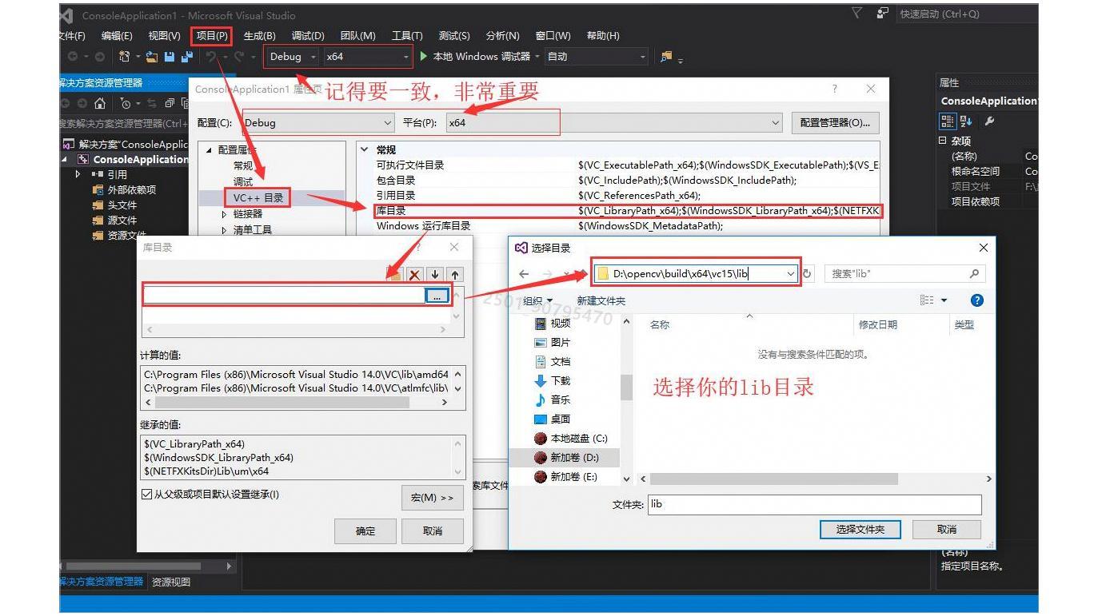Image resolution: width=1098 pixels, height=616 pixels.
Task: Click the browse ellipsis button in path row
Action: 437,296
